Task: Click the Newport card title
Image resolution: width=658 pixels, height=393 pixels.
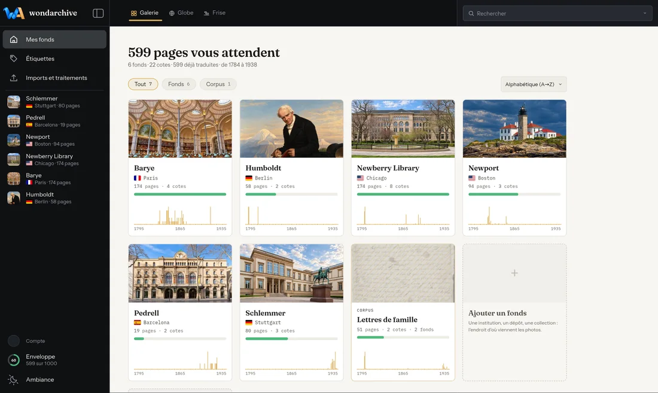Action: tap(483, 167)
